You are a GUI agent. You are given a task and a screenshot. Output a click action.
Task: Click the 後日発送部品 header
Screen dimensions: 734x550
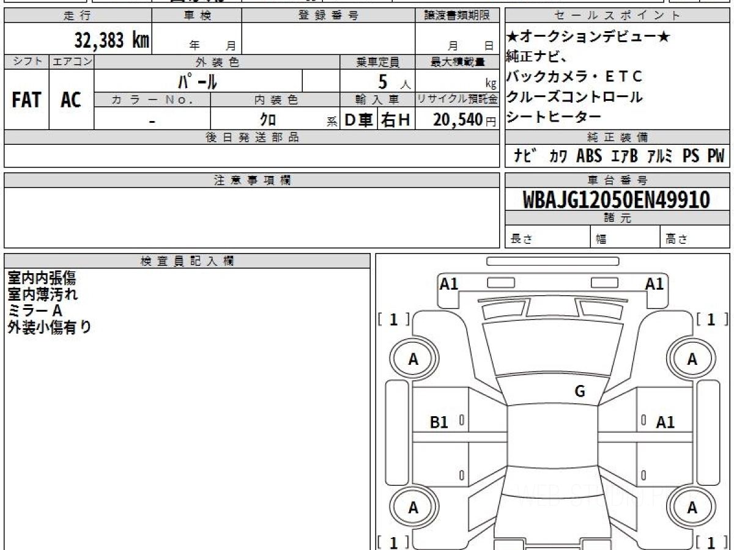point(251,137)
